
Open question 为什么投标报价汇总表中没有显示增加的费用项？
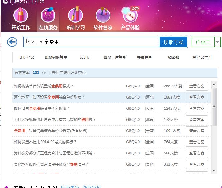click(55, 119)
